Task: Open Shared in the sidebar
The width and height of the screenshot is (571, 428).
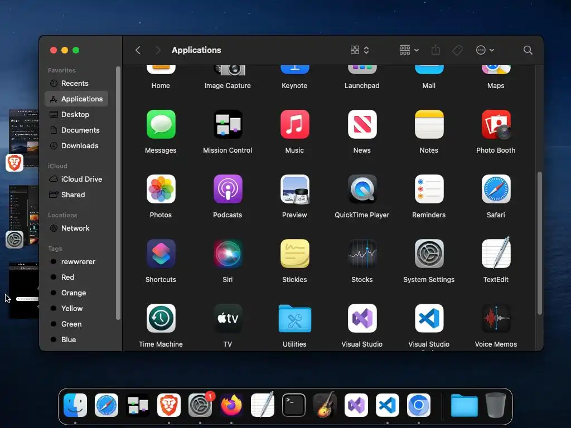Action: (x=76, y=194)
